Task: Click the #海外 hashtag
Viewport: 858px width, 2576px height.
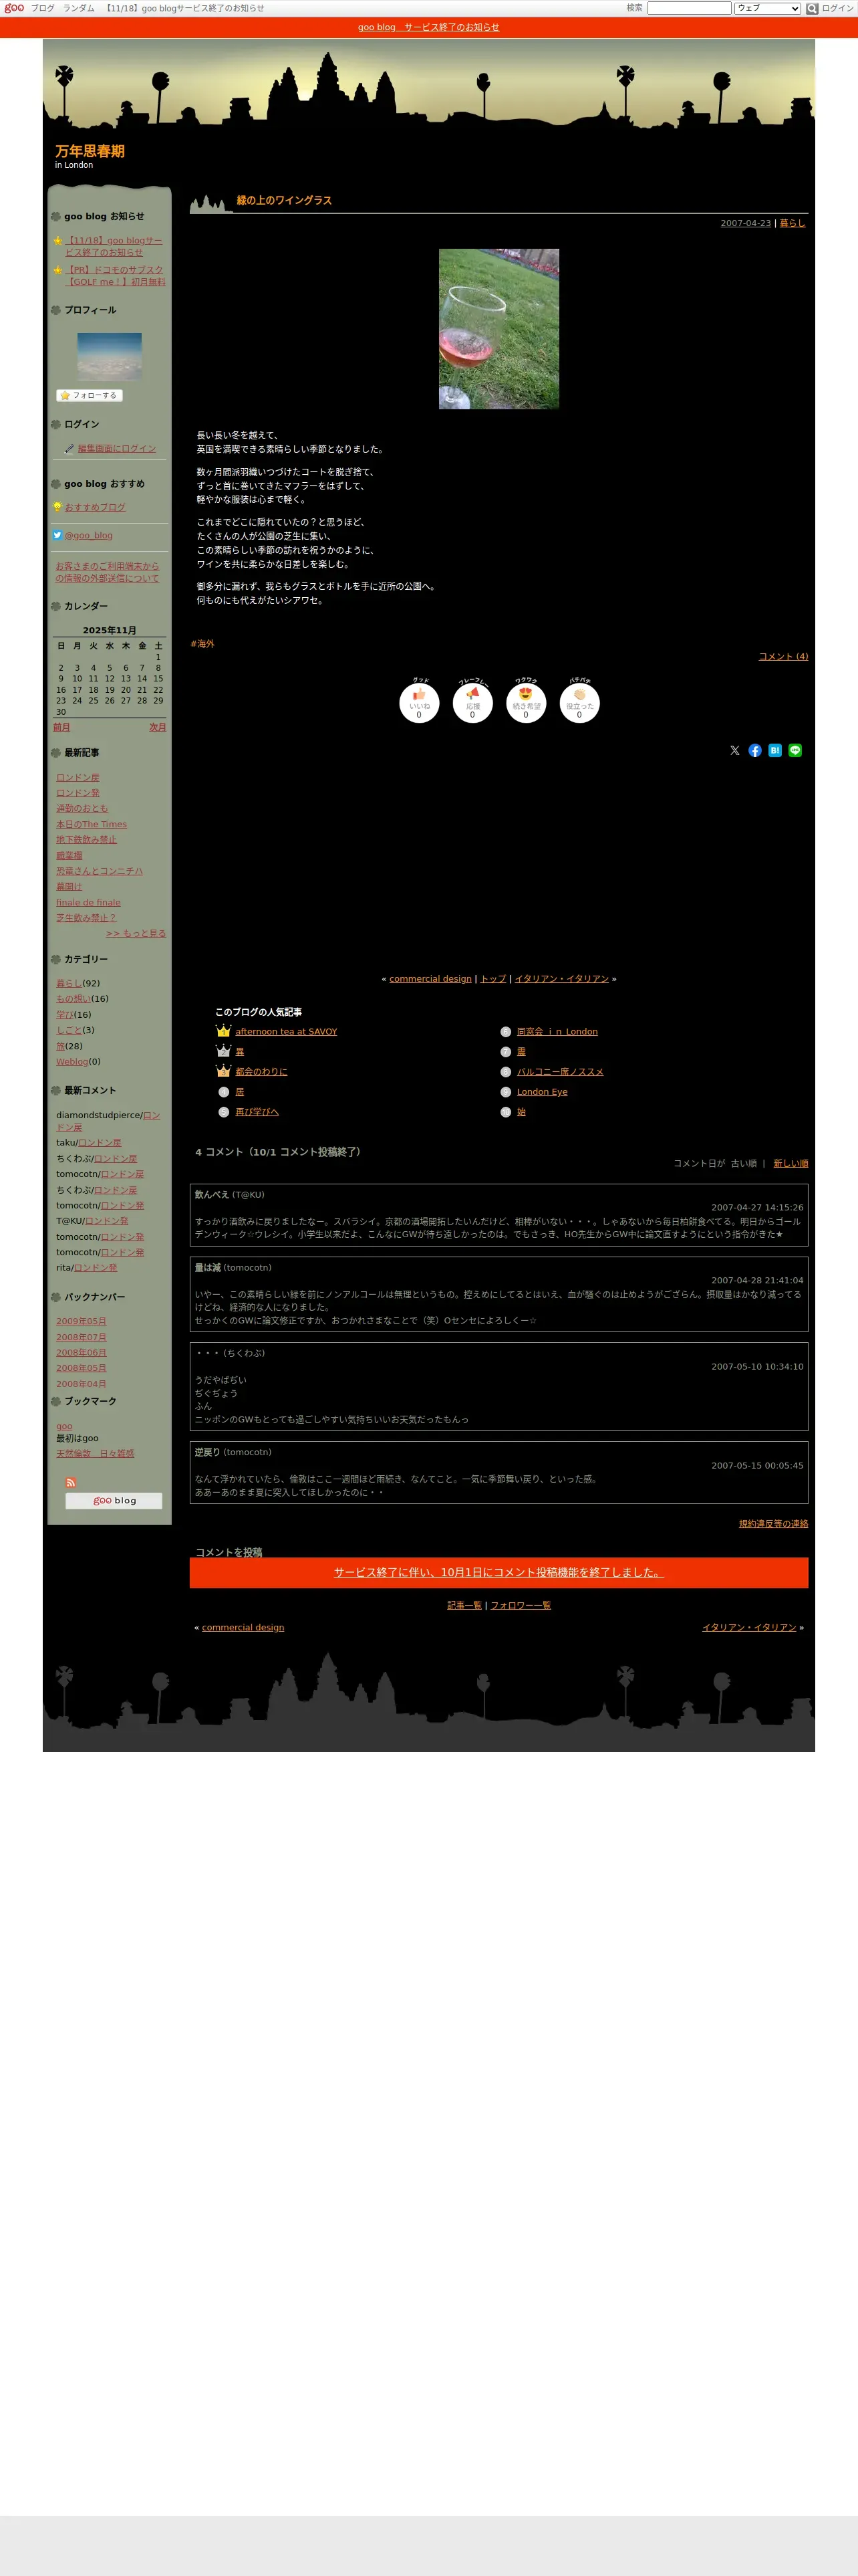Action: (x=202, y=644)
